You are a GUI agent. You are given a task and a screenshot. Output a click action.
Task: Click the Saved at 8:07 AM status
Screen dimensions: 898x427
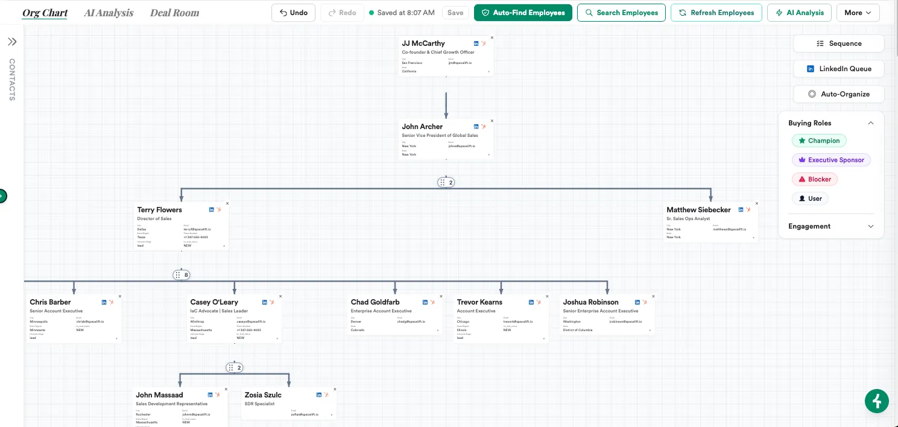(402, 13)
